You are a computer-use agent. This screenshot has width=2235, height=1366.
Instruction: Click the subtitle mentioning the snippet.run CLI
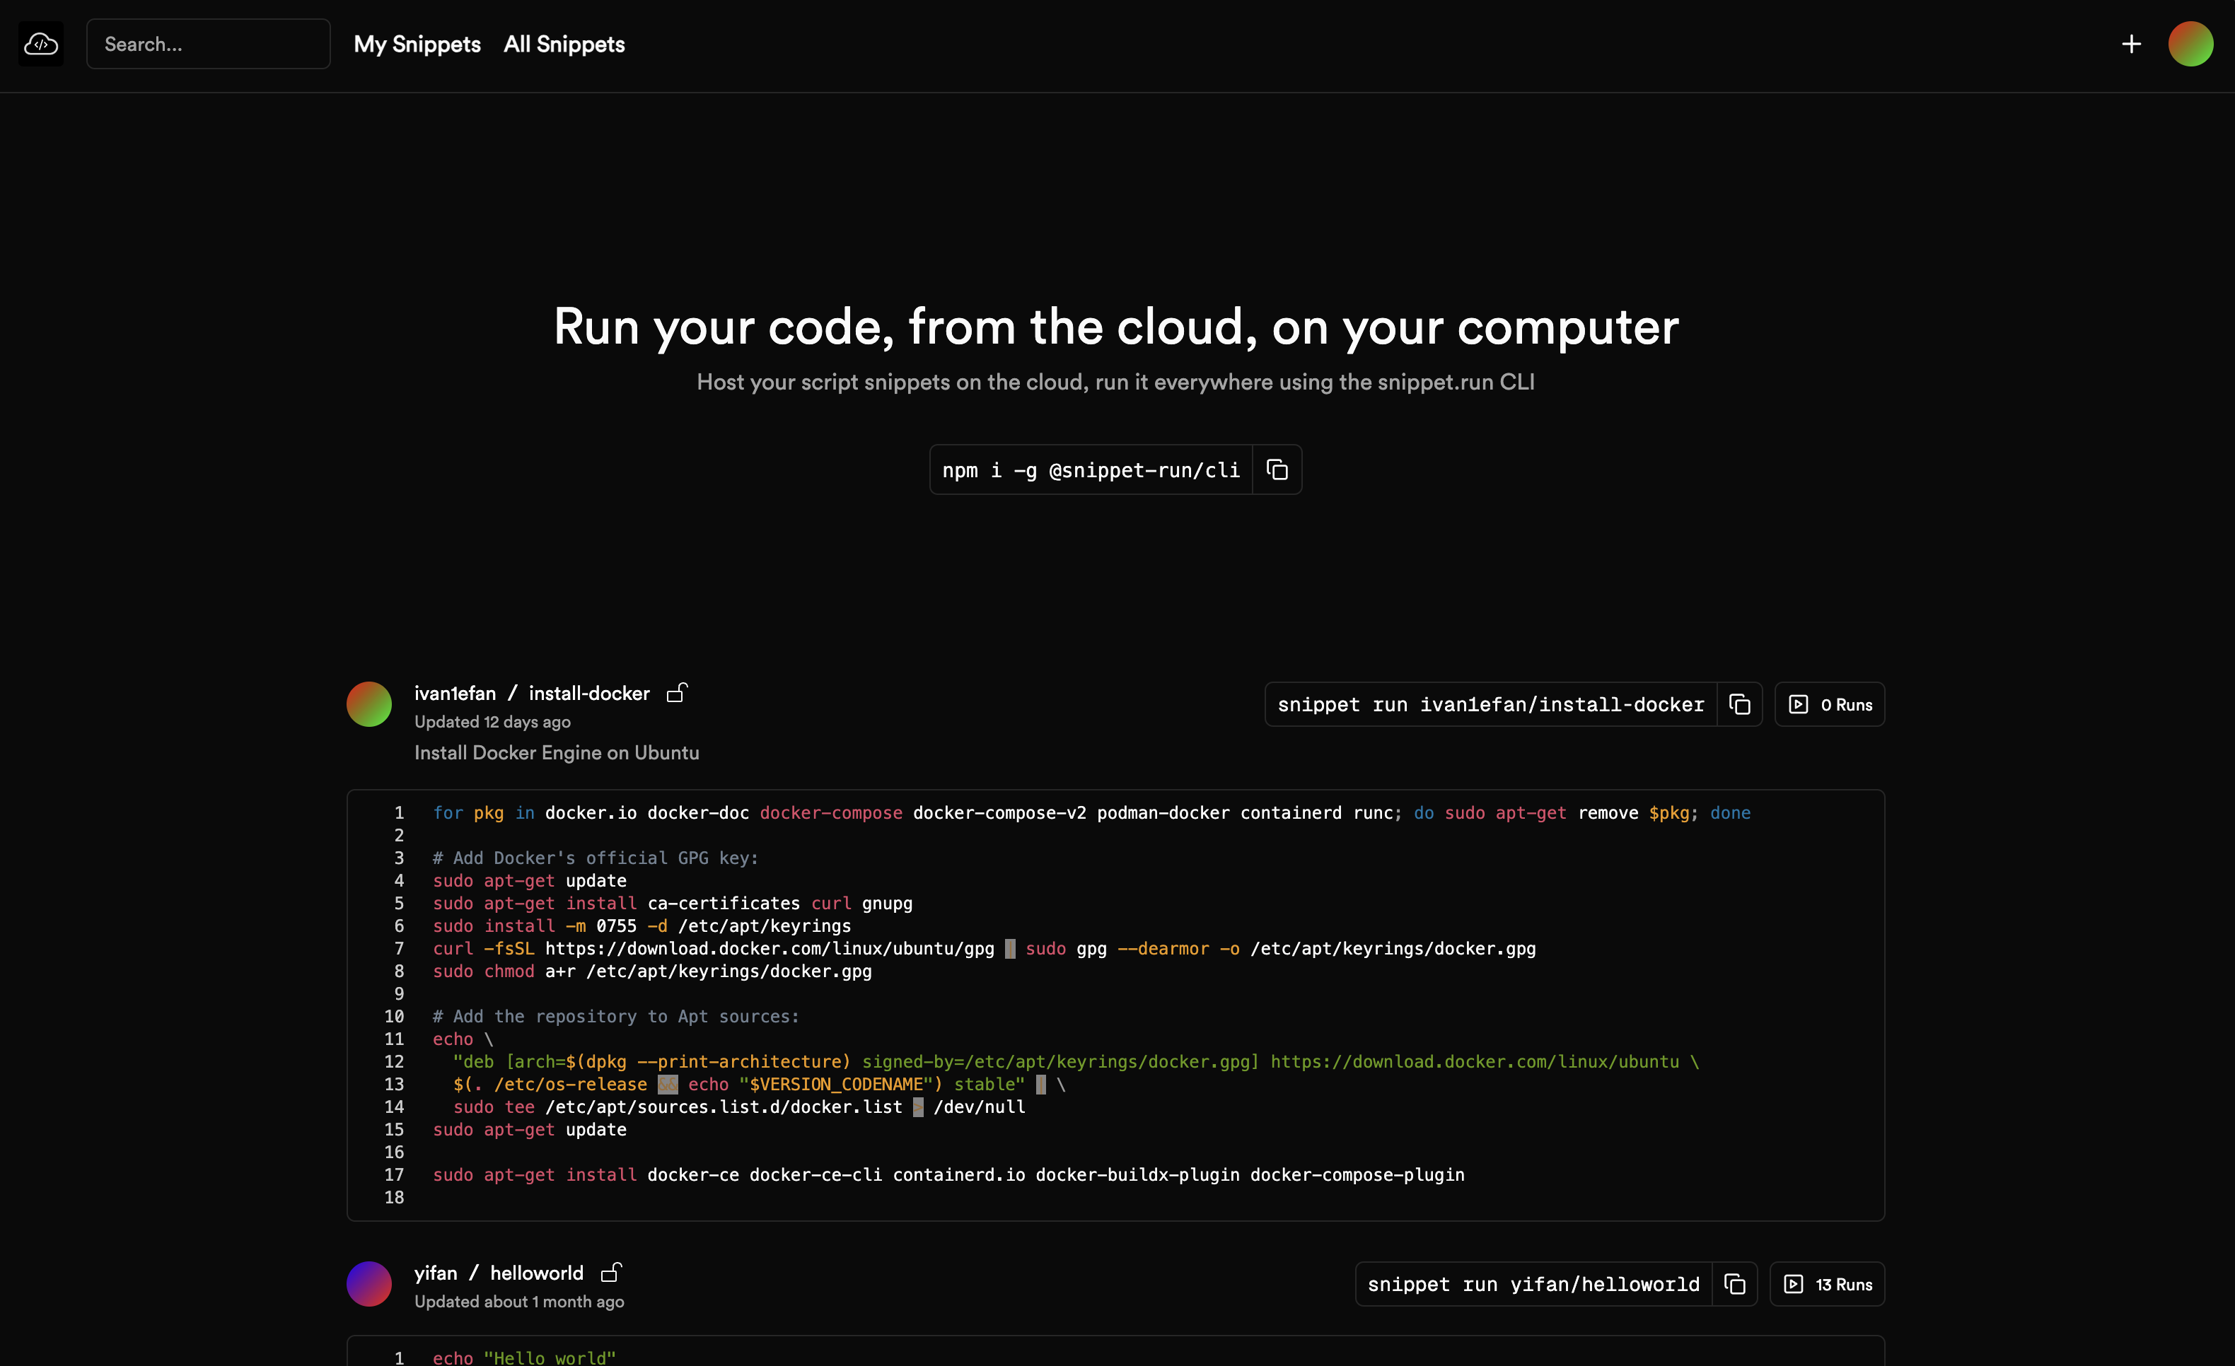coord(1115,382)
